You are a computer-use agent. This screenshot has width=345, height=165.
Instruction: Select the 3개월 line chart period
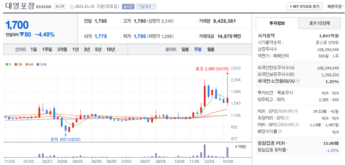pyautogui.click(x=62, y=49)
